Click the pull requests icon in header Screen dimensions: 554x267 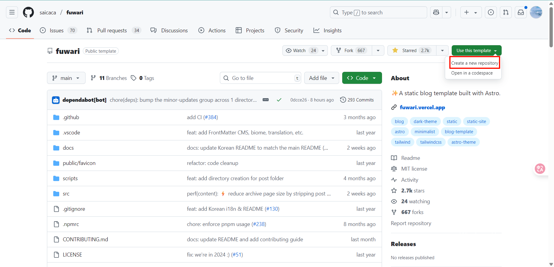point(506,12)
